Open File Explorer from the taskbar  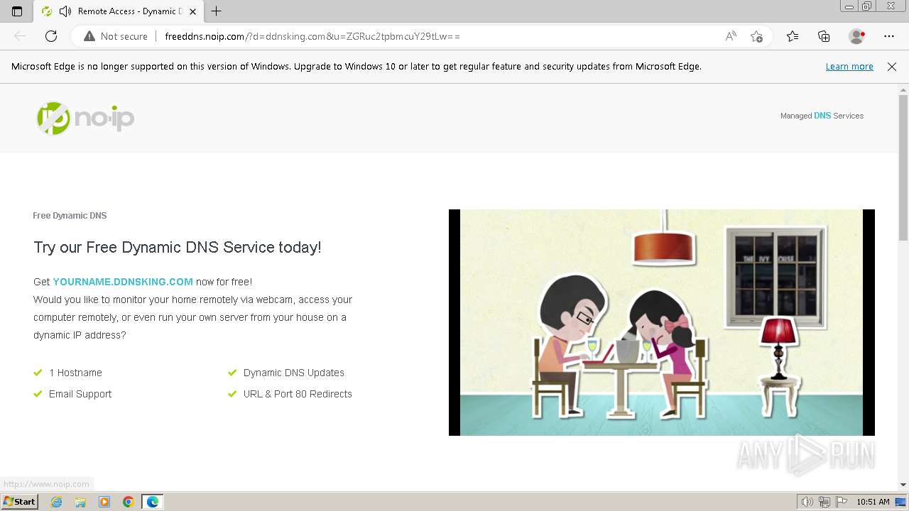coord(80,502)
